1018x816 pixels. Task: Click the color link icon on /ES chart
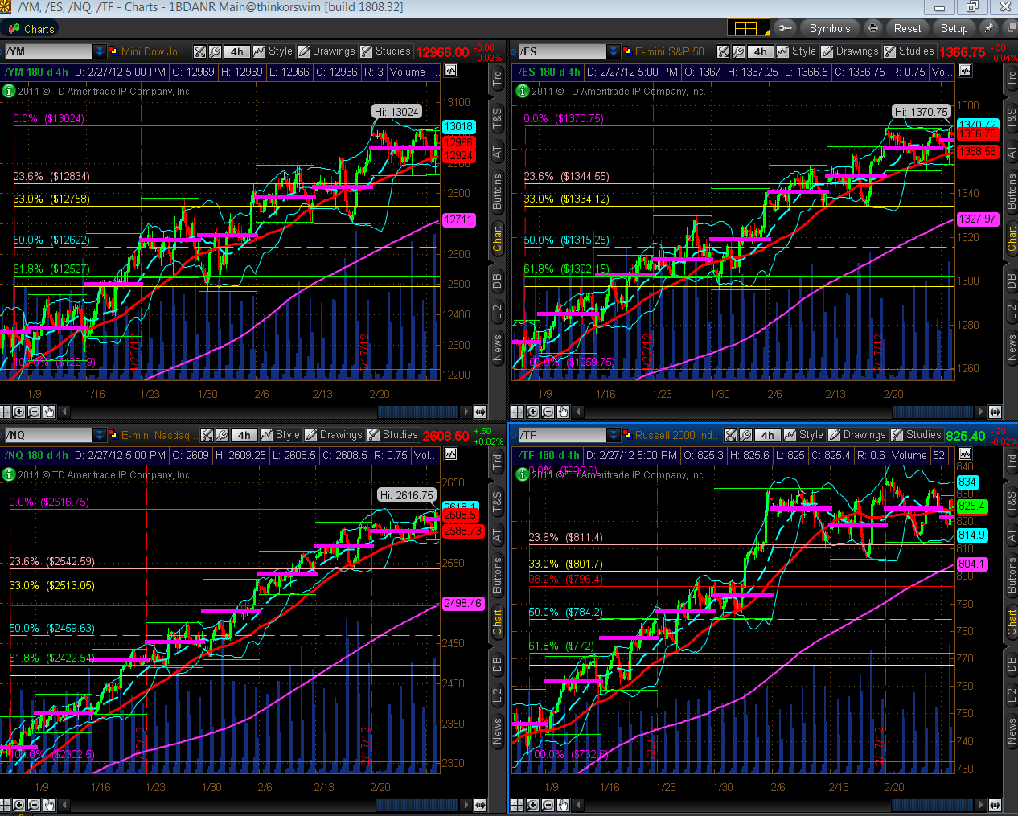coord(626,50)
